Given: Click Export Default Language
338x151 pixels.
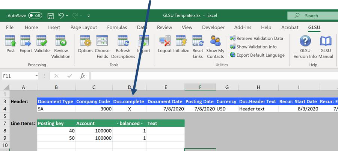Looking at the screenshot, I should (257, 55).
